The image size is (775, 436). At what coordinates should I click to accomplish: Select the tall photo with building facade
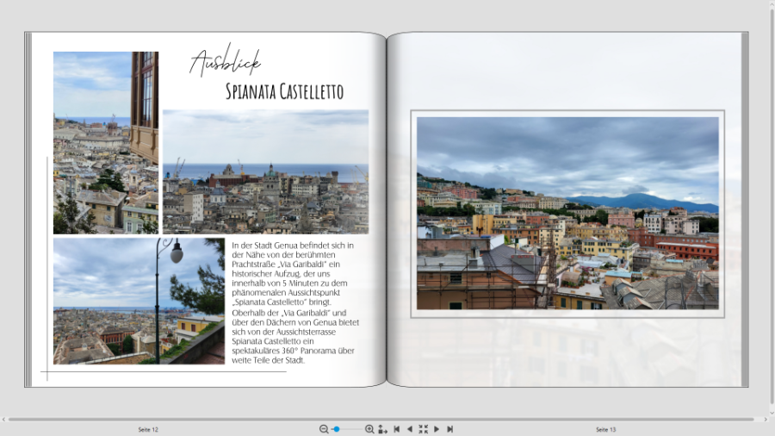[105, 142]
